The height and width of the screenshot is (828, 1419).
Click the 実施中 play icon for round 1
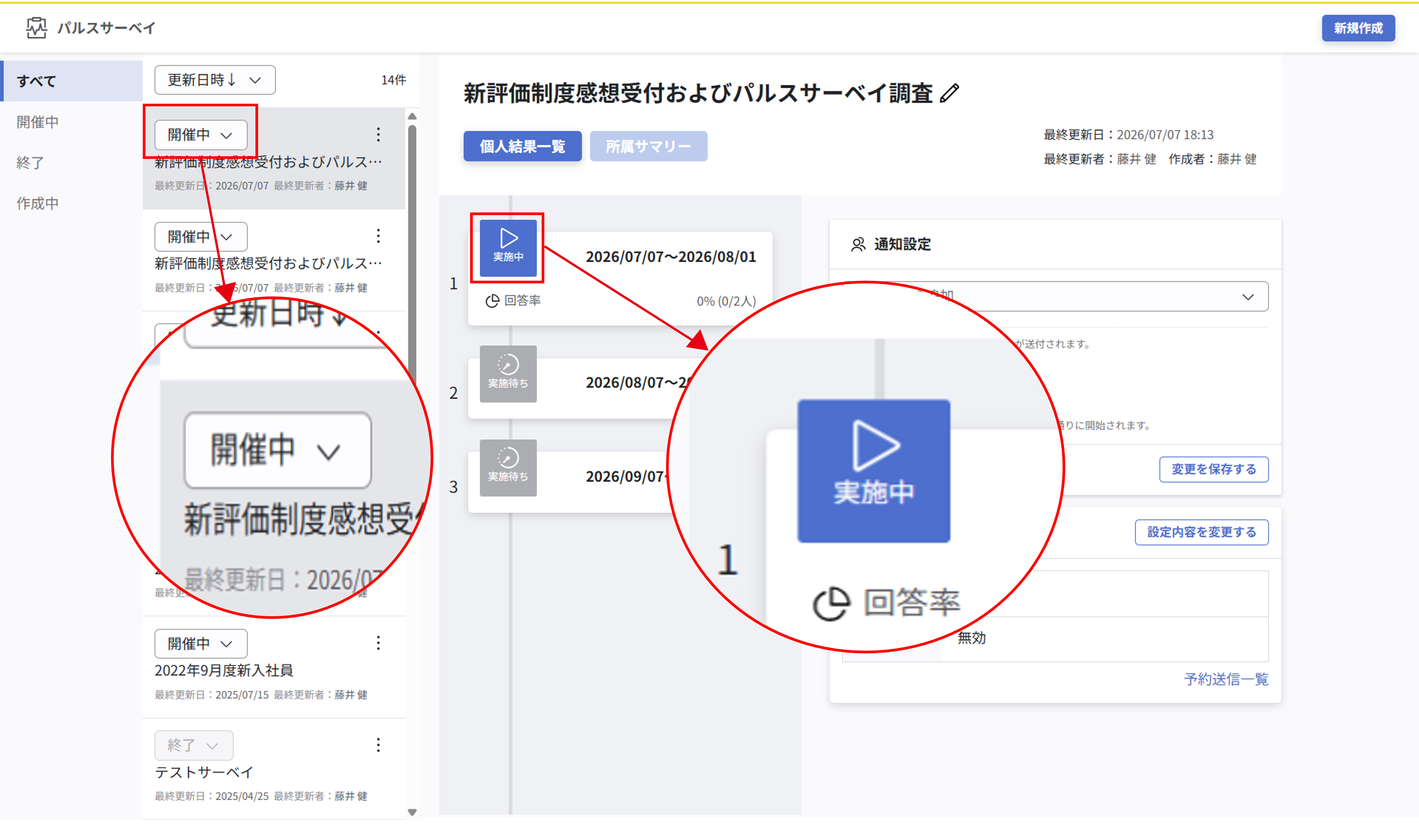tap(508, 248)
